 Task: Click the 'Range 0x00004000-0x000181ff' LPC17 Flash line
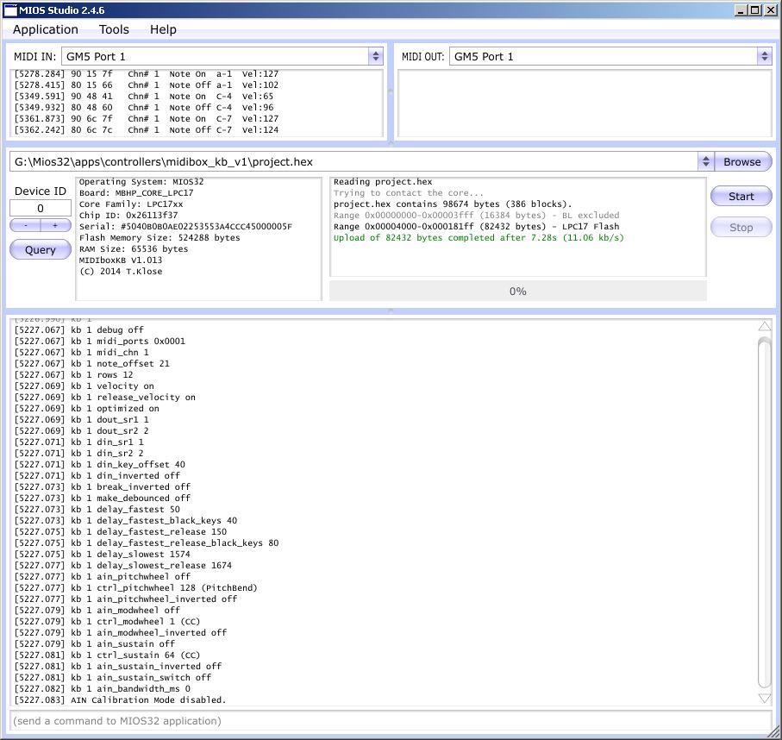tap(476, 227)
